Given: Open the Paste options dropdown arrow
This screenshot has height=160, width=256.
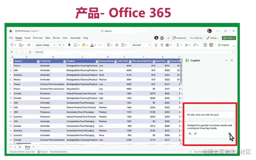Looking at the screenshot, I should click(24, 45).
